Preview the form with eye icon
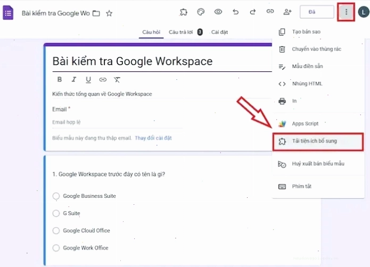Image resolution: width=370 pixels, height=267 pixels. click(x=218, y=12)
